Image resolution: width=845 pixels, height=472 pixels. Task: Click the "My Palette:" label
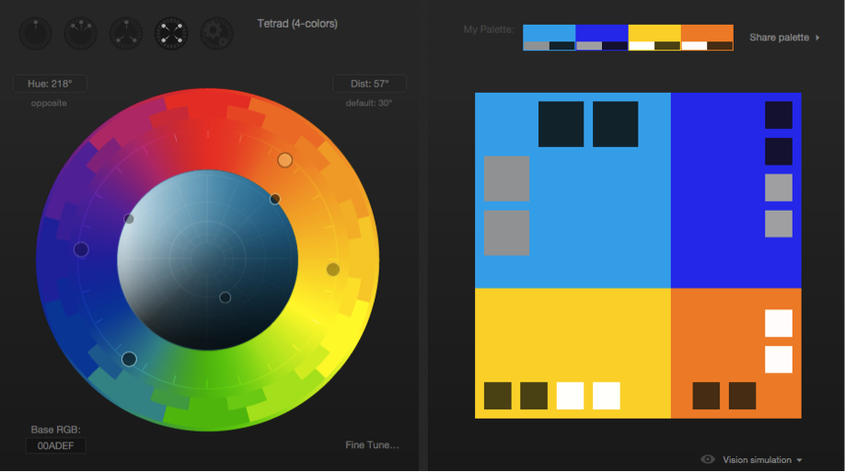(x=489, y=29)
